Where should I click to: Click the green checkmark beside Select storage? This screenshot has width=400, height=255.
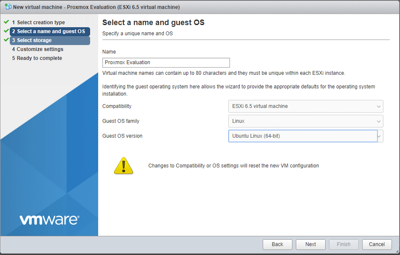pyautogui.click(x=6, y=40)
